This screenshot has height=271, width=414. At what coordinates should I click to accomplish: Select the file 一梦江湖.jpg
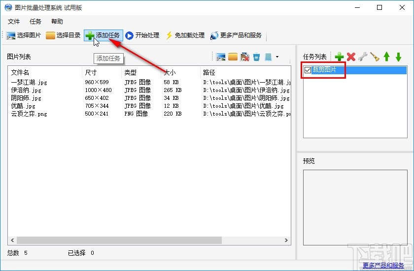(x=29, y=82)
